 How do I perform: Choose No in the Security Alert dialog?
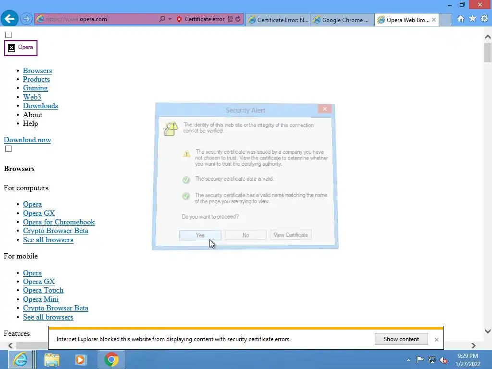click(246, 235)
